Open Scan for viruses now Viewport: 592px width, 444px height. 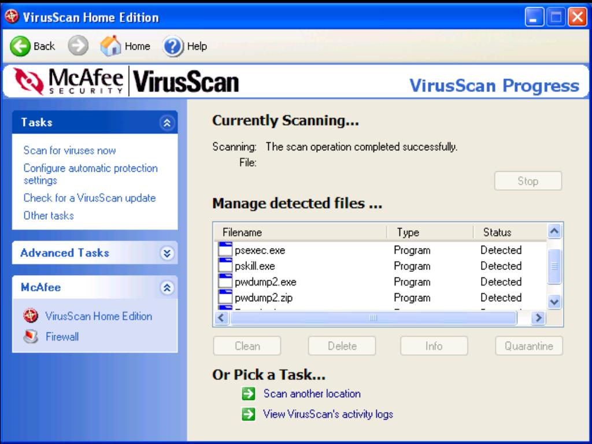[x=69, y=150]
